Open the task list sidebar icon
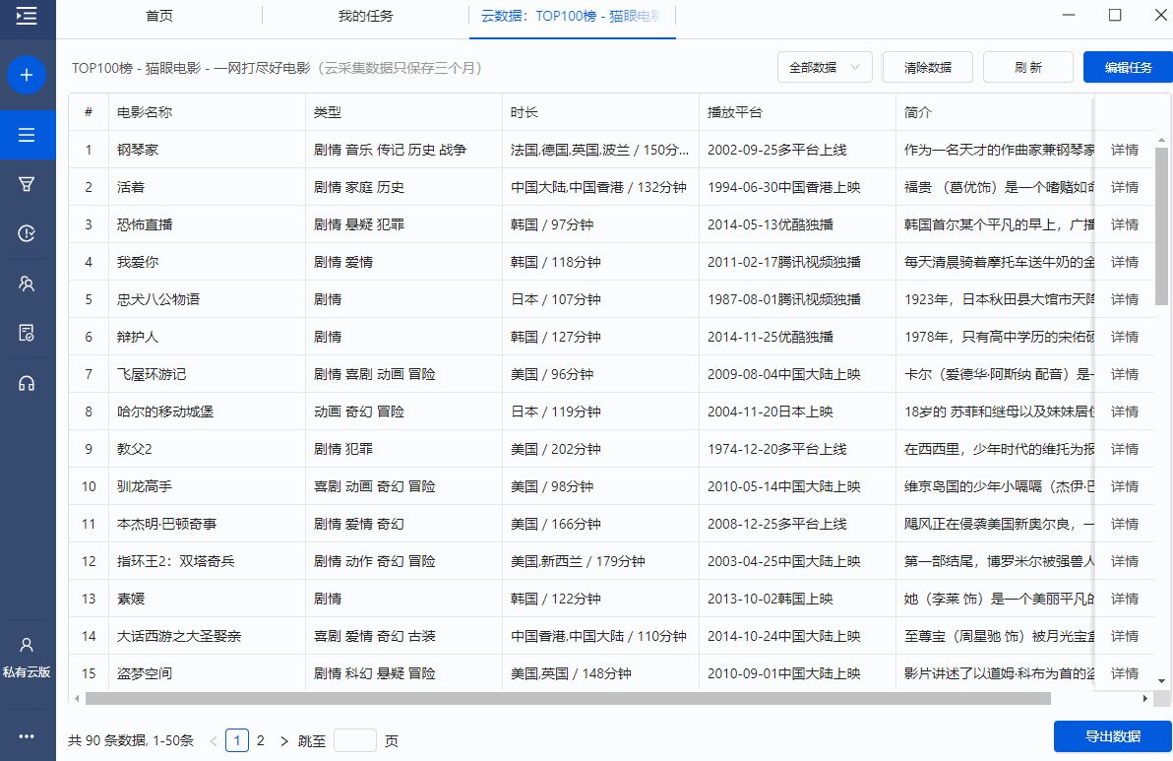 point(27,135)
